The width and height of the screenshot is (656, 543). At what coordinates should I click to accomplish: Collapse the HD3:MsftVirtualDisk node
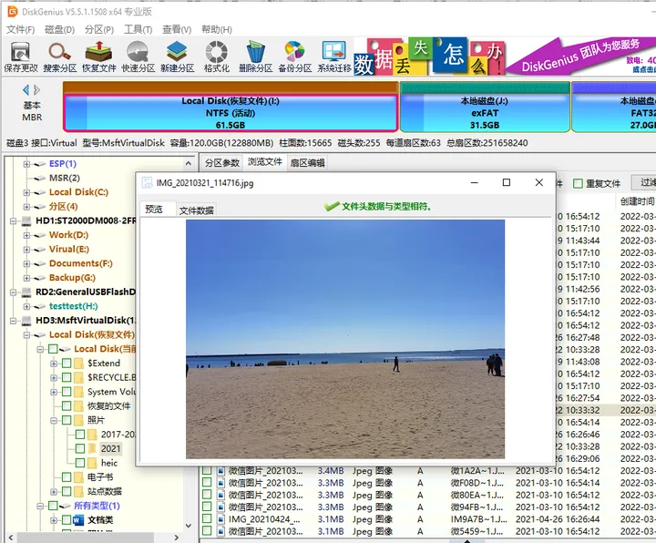click(13, 321)
